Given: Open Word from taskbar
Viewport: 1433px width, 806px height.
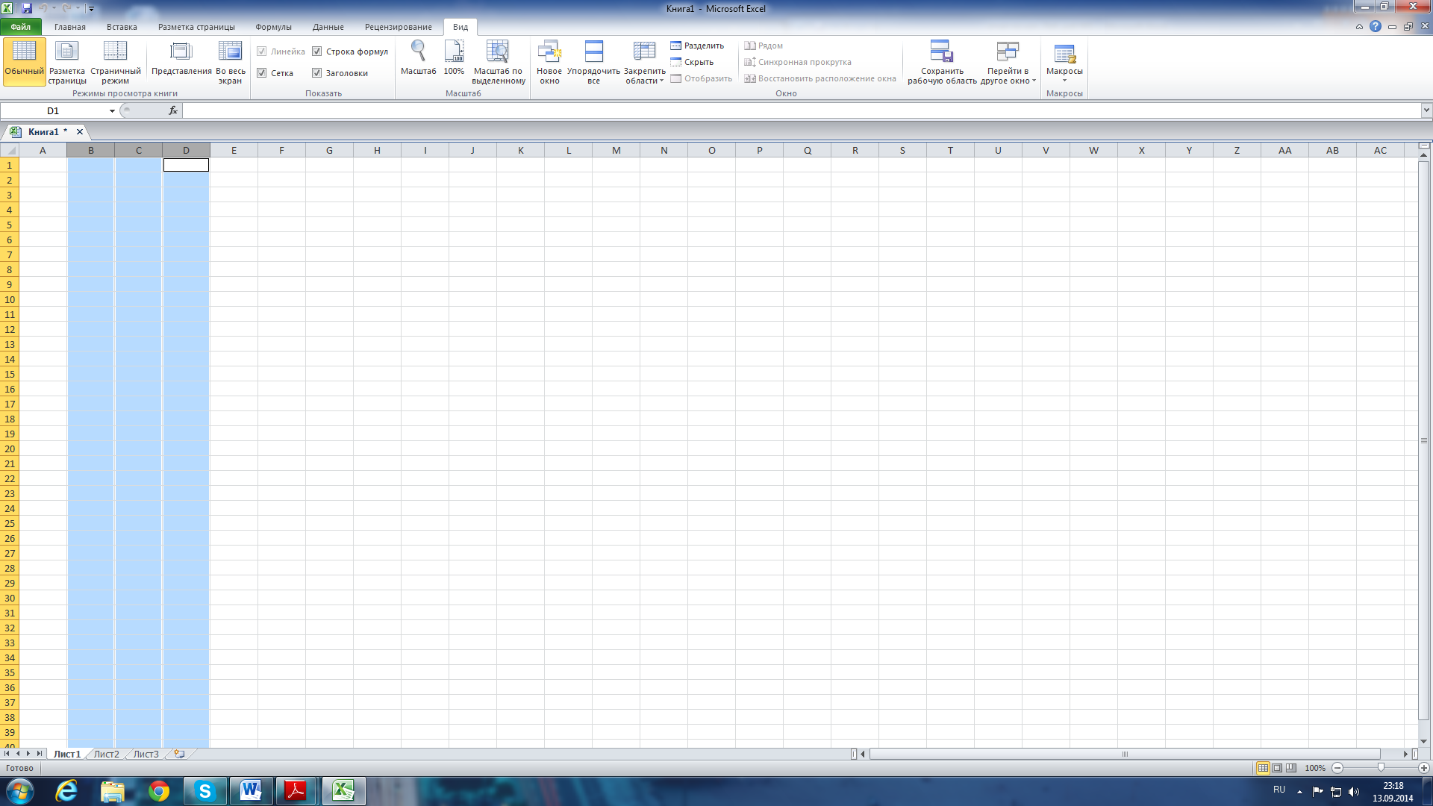Looking at the screenshot, I should 251,791.
